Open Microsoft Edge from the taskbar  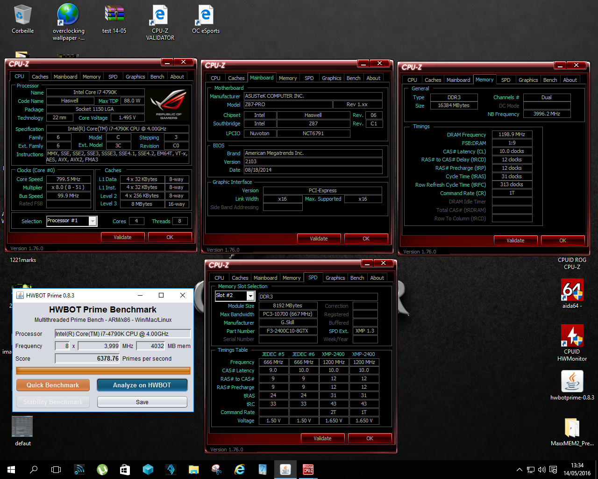click(x=239, y=469)
